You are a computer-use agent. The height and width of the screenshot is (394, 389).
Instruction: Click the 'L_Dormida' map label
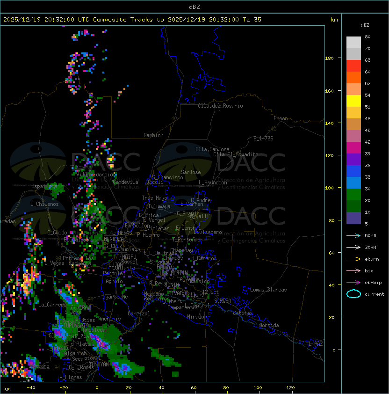[x=266, y=325]
